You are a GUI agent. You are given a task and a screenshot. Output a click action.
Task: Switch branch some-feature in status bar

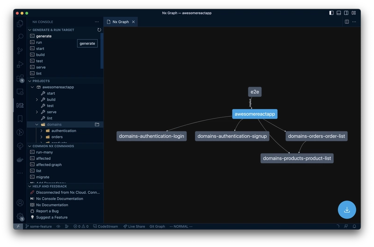(39, 226)
